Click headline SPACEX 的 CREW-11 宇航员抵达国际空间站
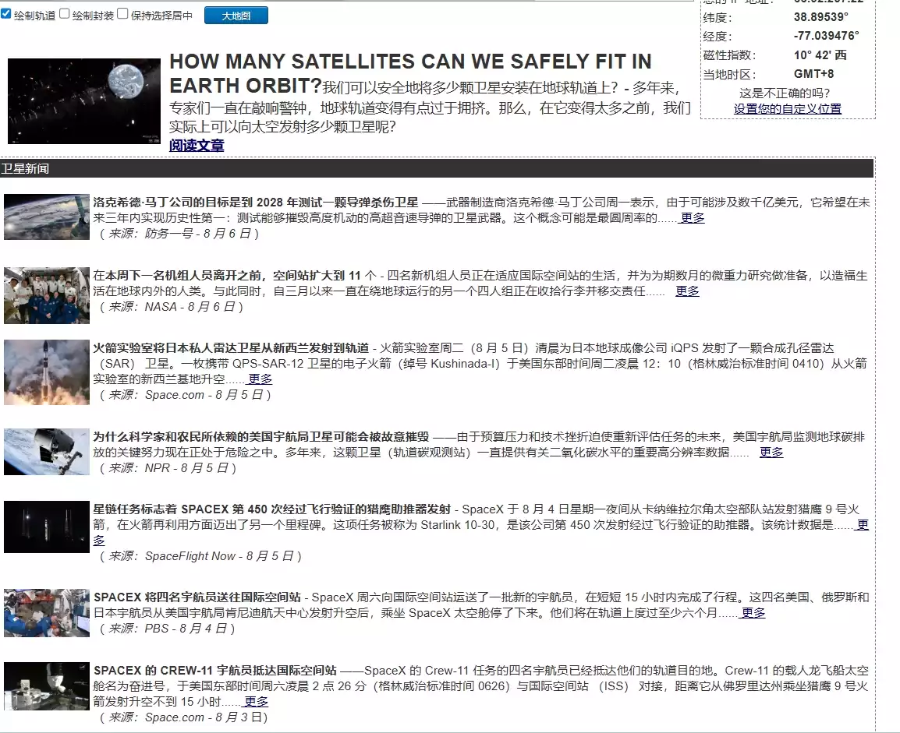Viewport: 900px width, 733px height. pos(214,671)
